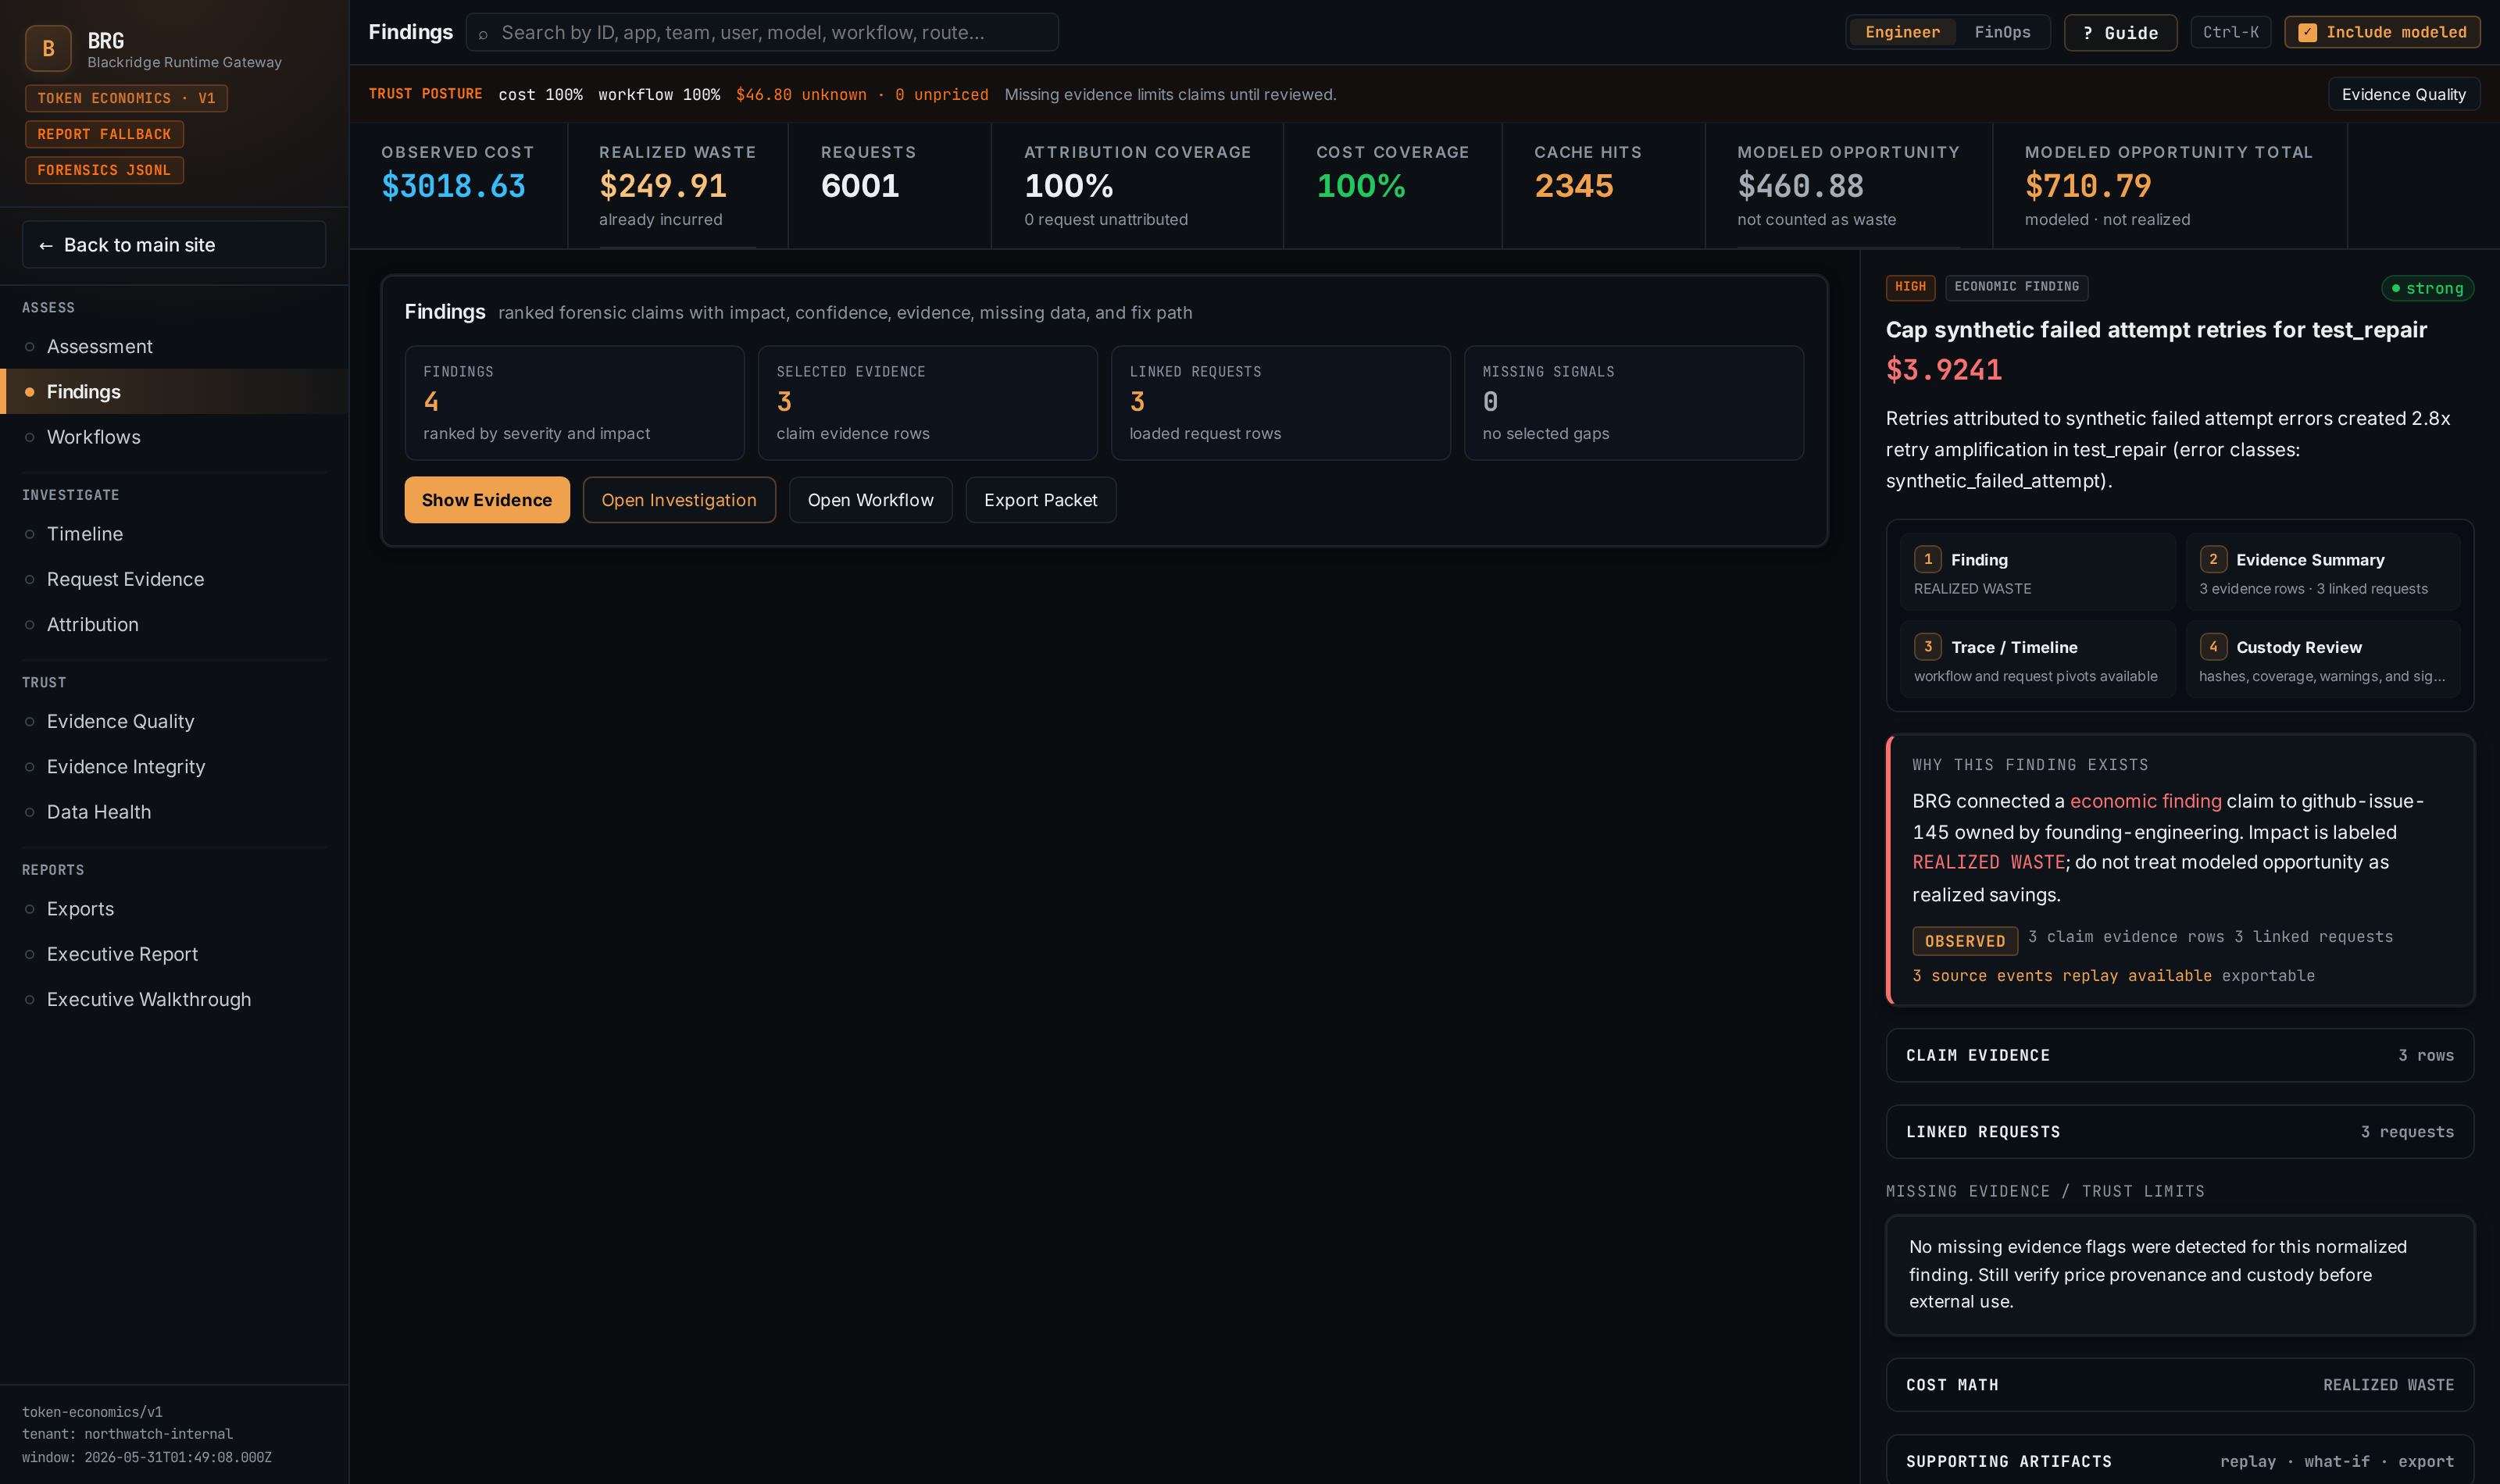Switch to Engineer view mode
The height and width of the screenshot is (1484, 2500).
tap(1902, 33)
